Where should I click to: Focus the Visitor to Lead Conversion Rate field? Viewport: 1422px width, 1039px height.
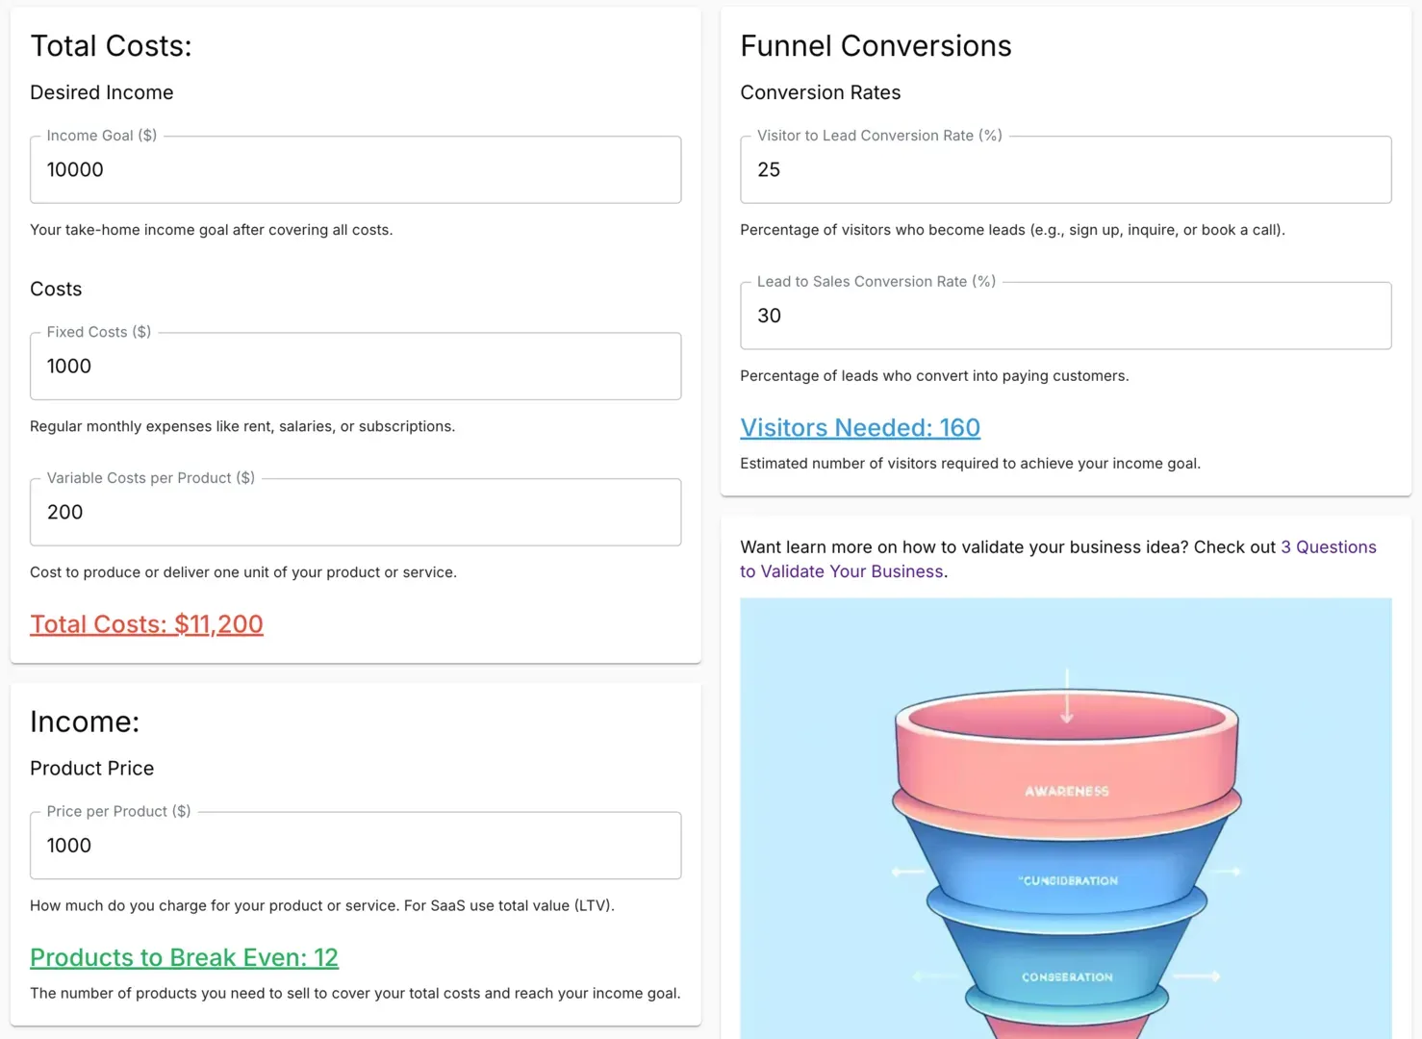tap(1065, 170)
